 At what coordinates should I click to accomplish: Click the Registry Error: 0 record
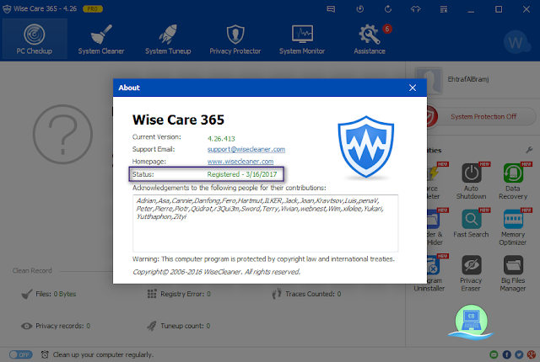179,294
